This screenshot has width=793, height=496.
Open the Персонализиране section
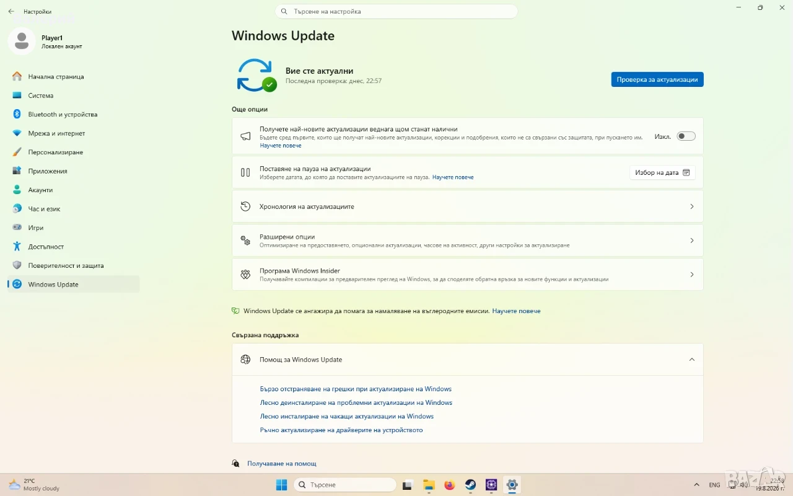pyautogui.click(x=74, y=153)
